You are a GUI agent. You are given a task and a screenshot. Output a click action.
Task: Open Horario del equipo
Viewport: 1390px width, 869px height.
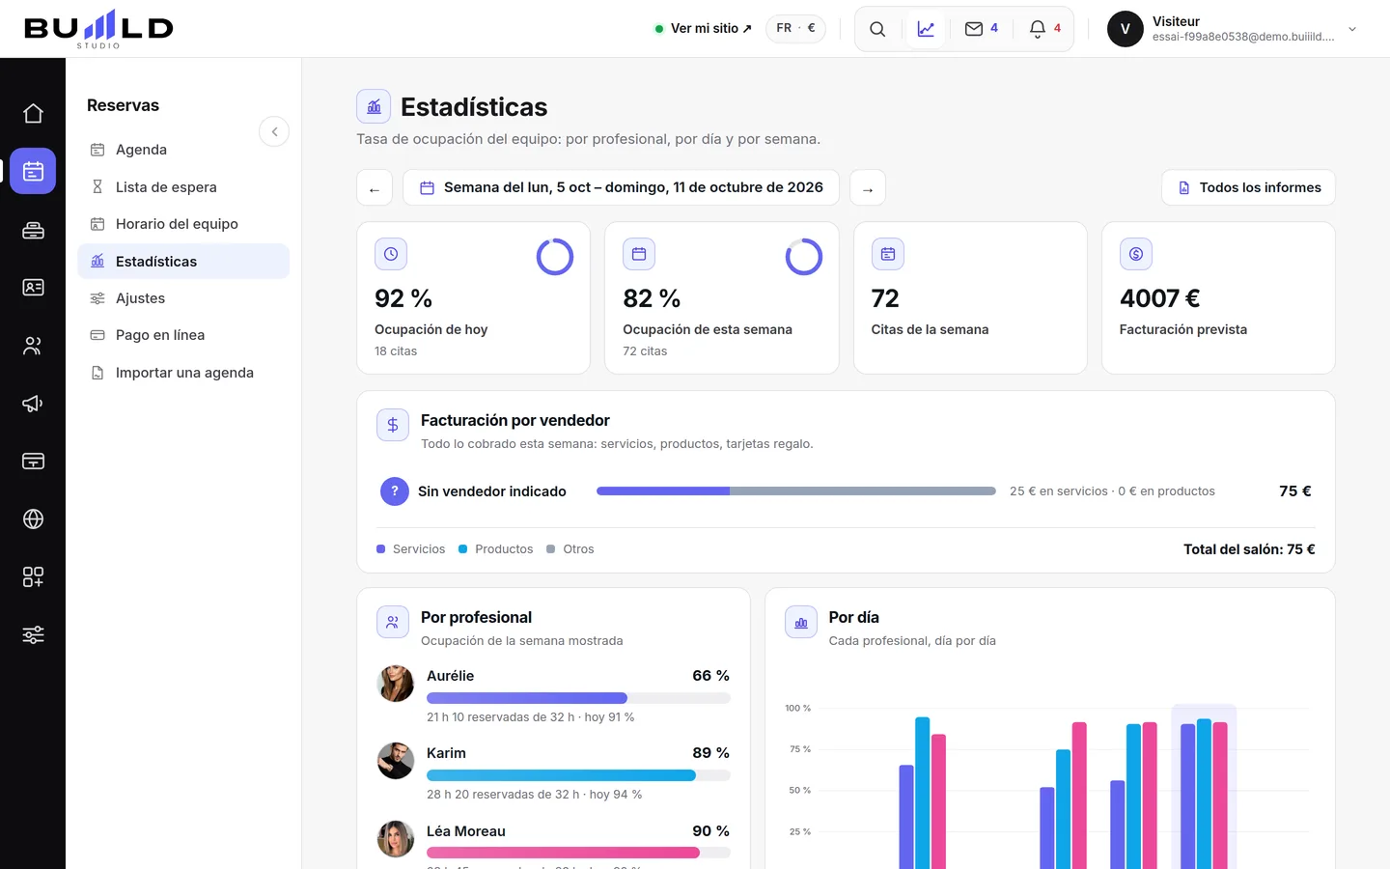(183, 224)
